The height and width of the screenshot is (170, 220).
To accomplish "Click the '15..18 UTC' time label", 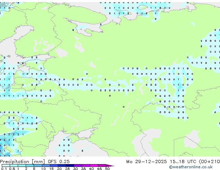I will pos(183,162).
